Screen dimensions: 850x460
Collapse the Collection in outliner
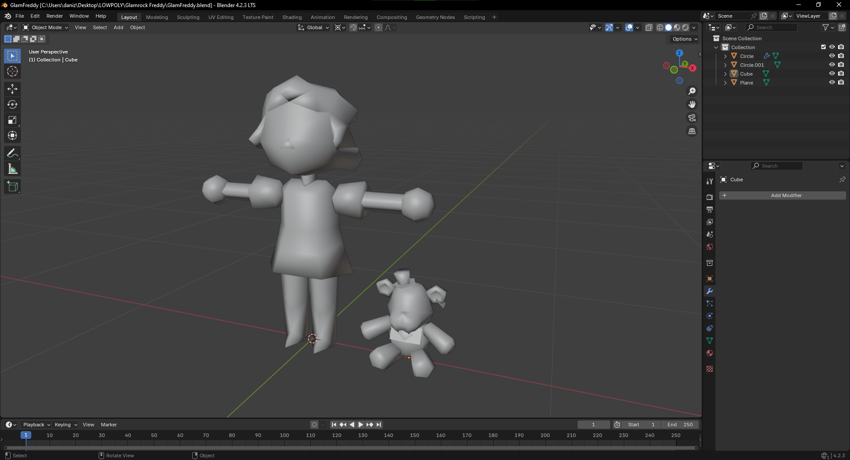[x=716, y=47]
